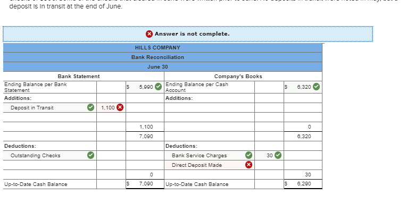Screen dimensions: 406x212
Task: Click the Company's Books column heading
Action: 238,77
